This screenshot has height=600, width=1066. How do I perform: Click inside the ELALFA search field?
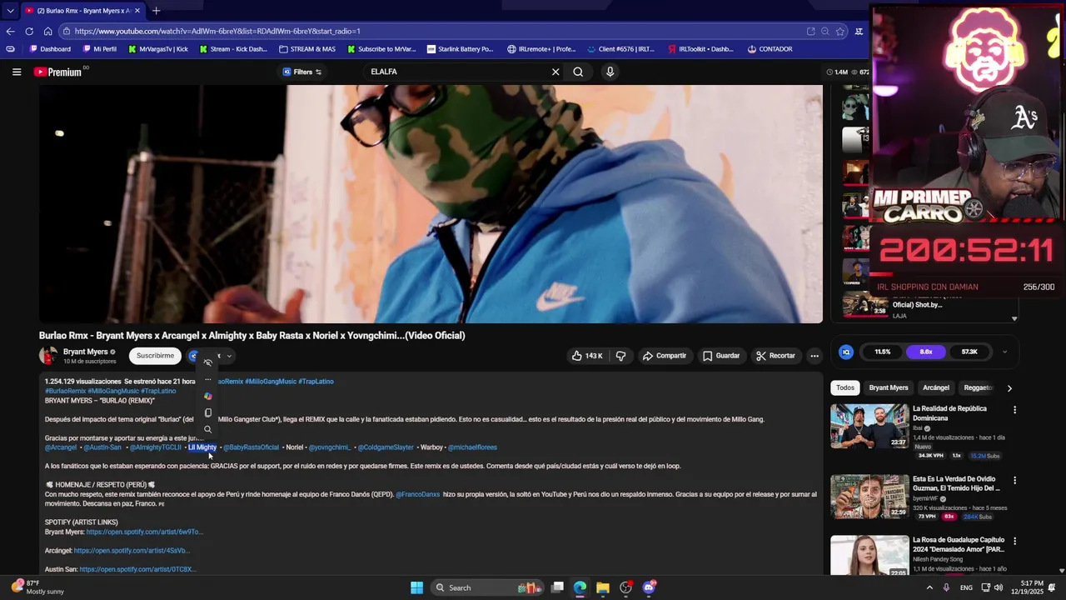[x=456, y=72]
